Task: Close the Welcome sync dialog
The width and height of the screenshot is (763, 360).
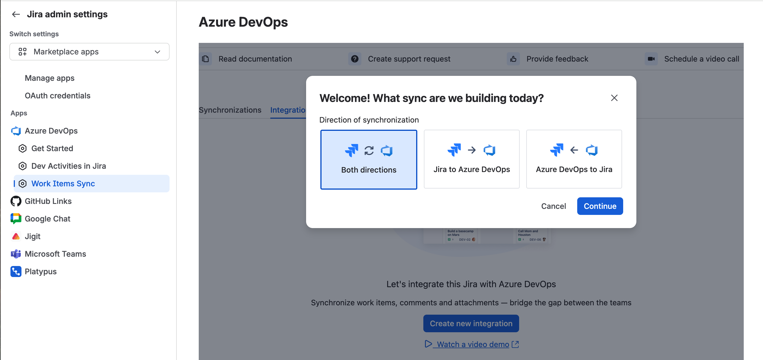Action: (614, 98)
